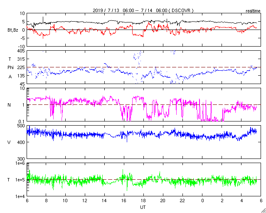Click the "22" hour label on UT axis
Image resolution: width=266 pixels, height=213 pixels.
click(182, 201)
